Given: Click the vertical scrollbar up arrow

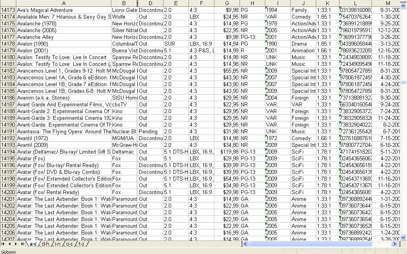Looking at the screenshot, I should (x=403, y=6).
